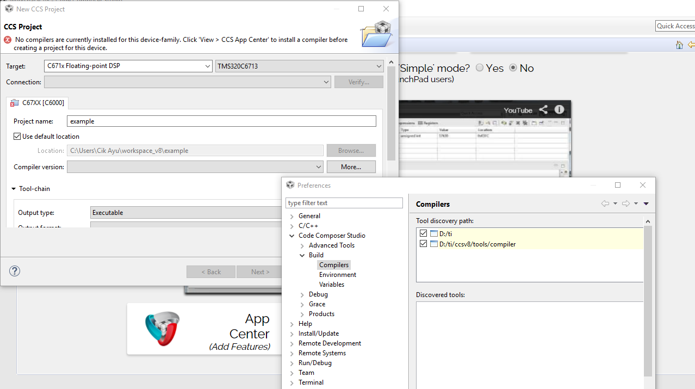
Task: Select No for Simple mode
Action: point(513,68)
